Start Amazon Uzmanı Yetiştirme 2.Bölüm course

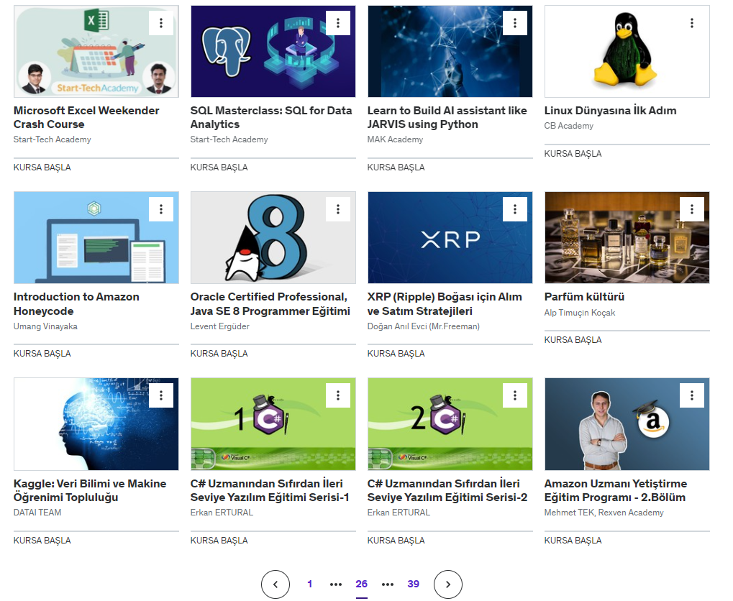point(573,540)
